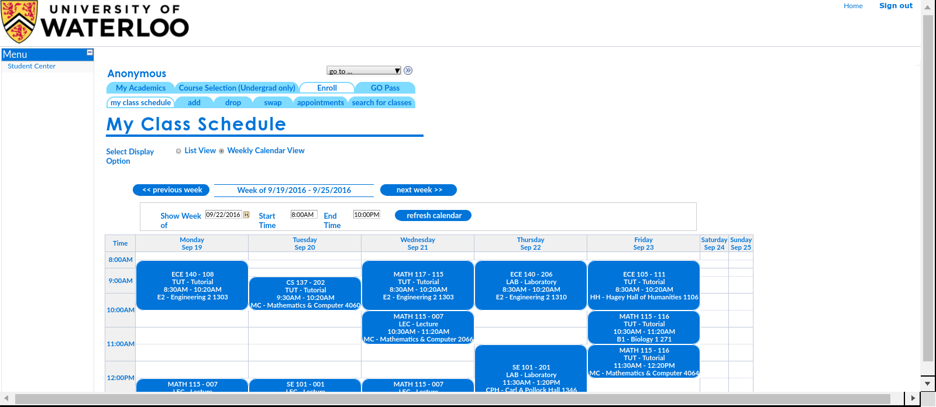Click the End Time input field
Screen dimensions: 936x407
(x=367, y=215)
